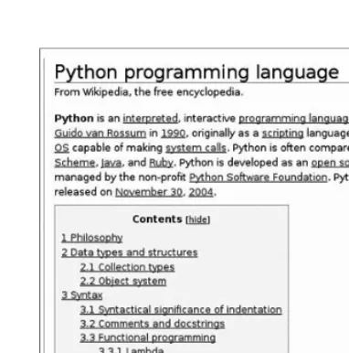This screenshot has width=349, height=353.
Task: Open 2.2 Object system section
Action: coord(123,281)
